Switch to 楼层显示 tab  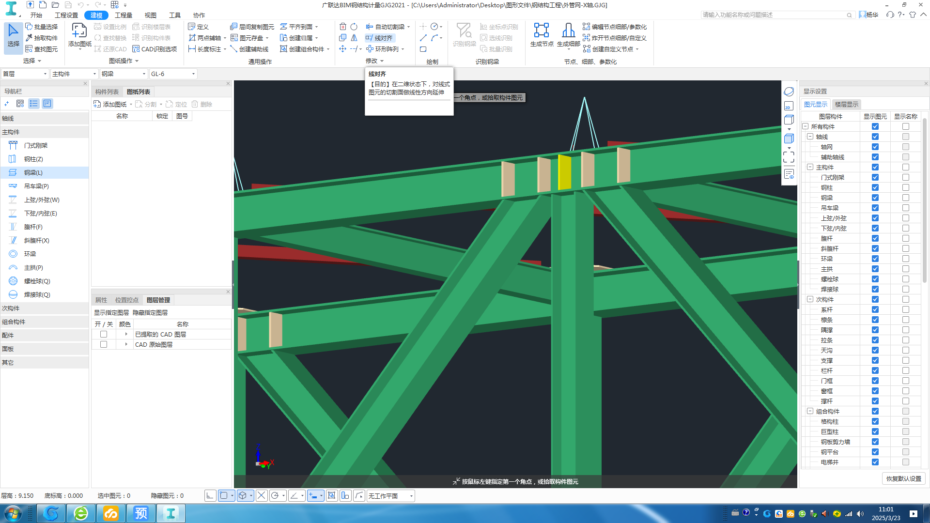[846, 104]
